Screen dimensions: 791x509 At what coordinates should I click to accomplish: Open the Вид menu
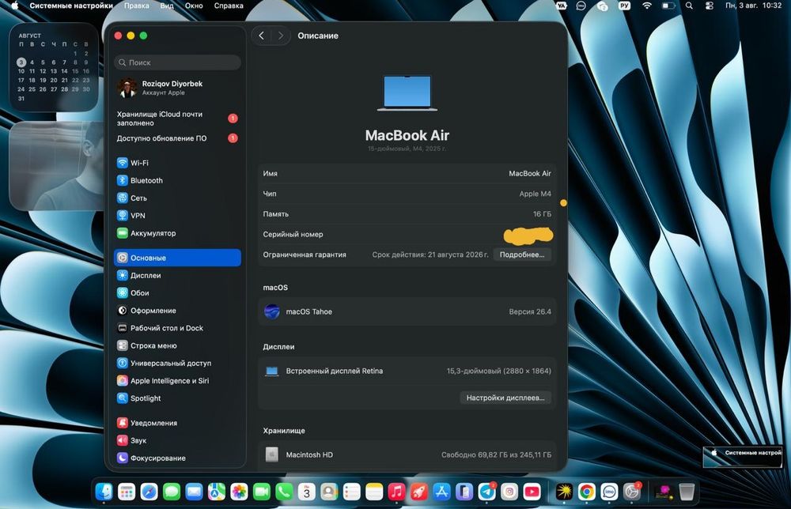pos(167,6)
